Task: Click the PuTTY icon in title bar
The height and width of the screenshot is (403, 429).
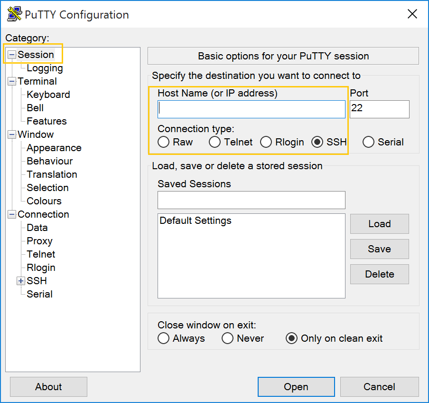Action: [x=14, y=14]
